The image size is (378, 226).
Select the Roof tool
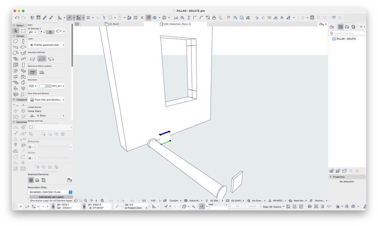(x=16, y=53)
